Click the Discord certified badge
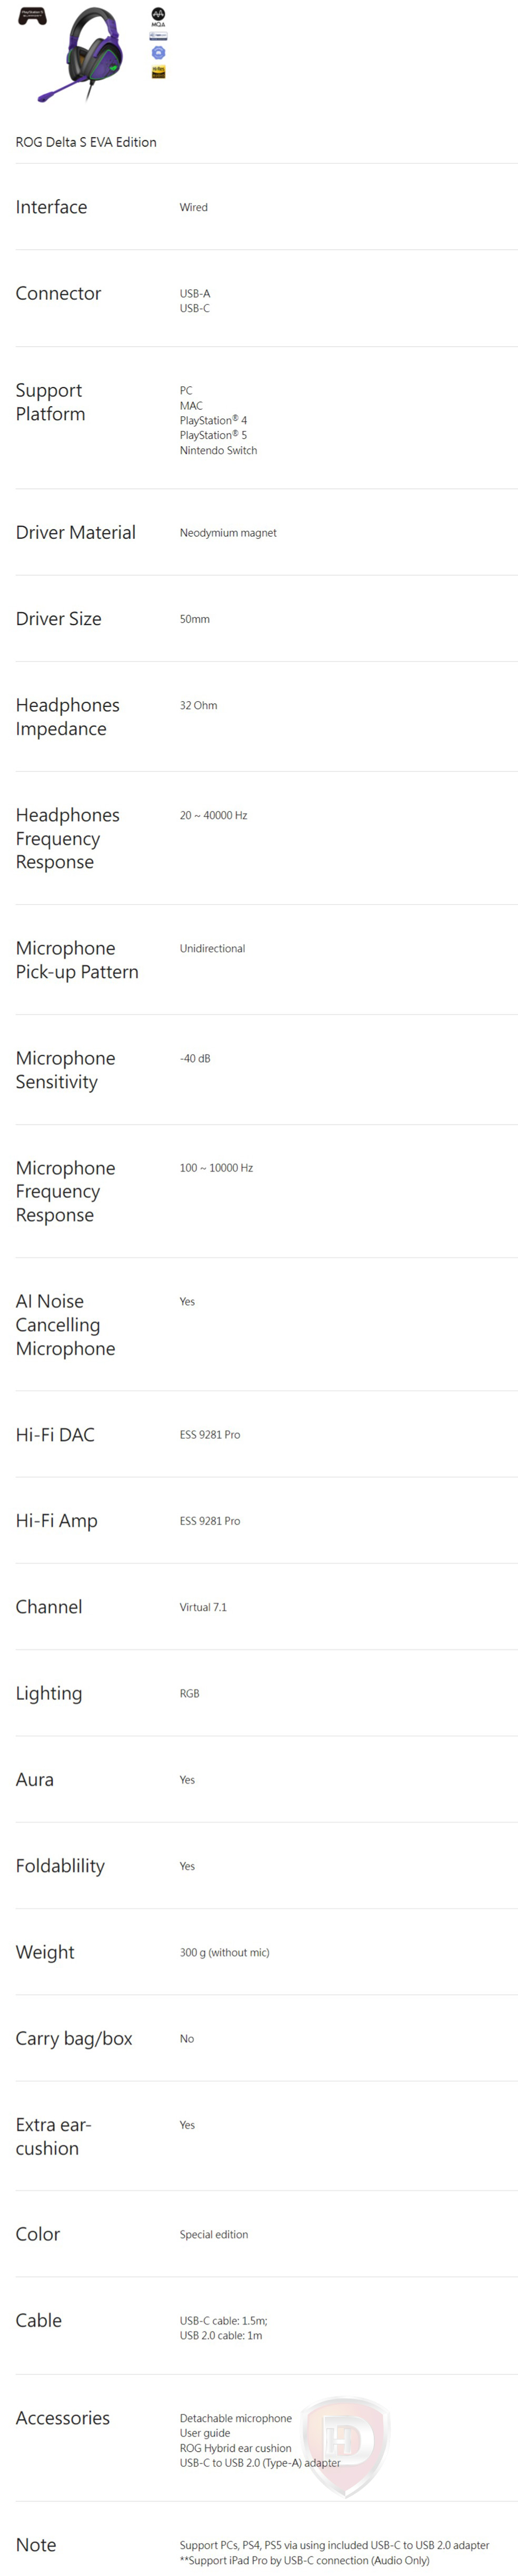 [x=158, y=53]
